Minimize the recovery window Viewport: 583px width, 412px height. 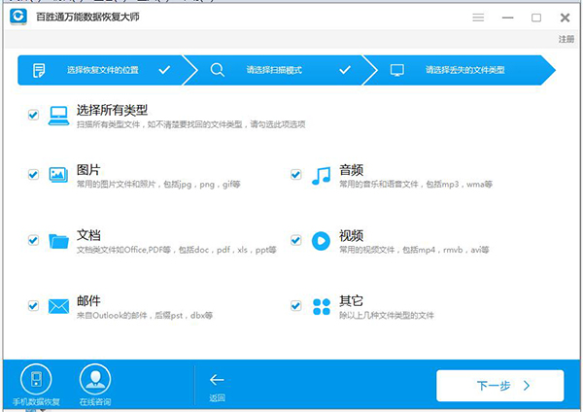pyautogui.click(x=507, y=17)
